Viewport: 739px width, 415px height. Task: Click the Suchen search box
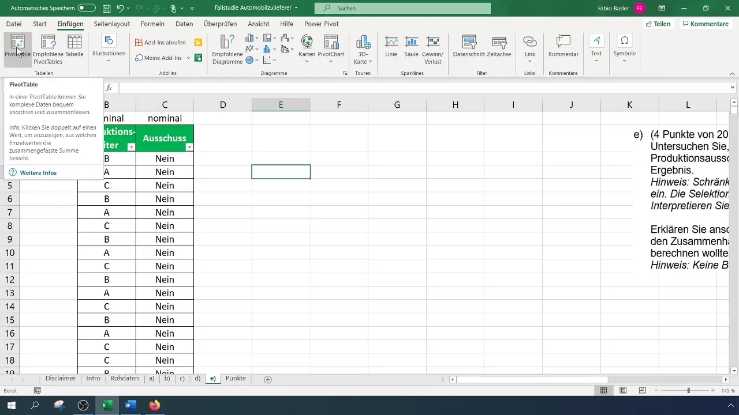(402, 8)
